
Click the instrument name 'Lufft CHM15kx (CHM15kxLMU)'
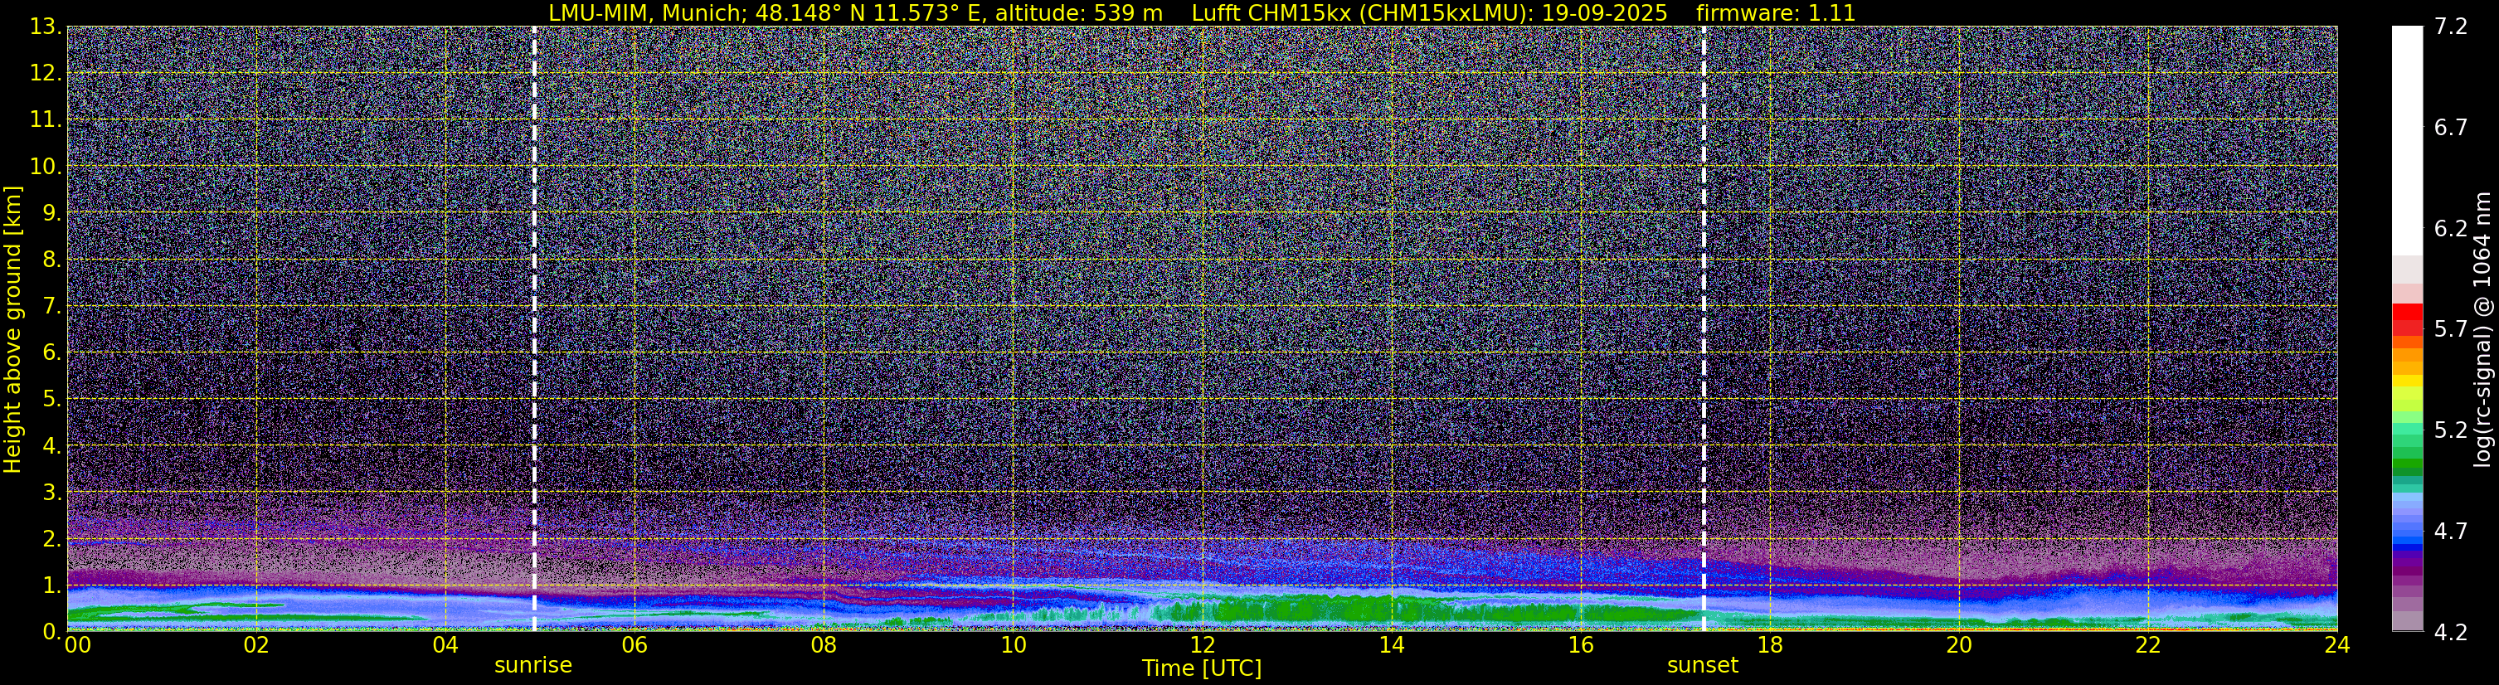tap(1362, 13)
